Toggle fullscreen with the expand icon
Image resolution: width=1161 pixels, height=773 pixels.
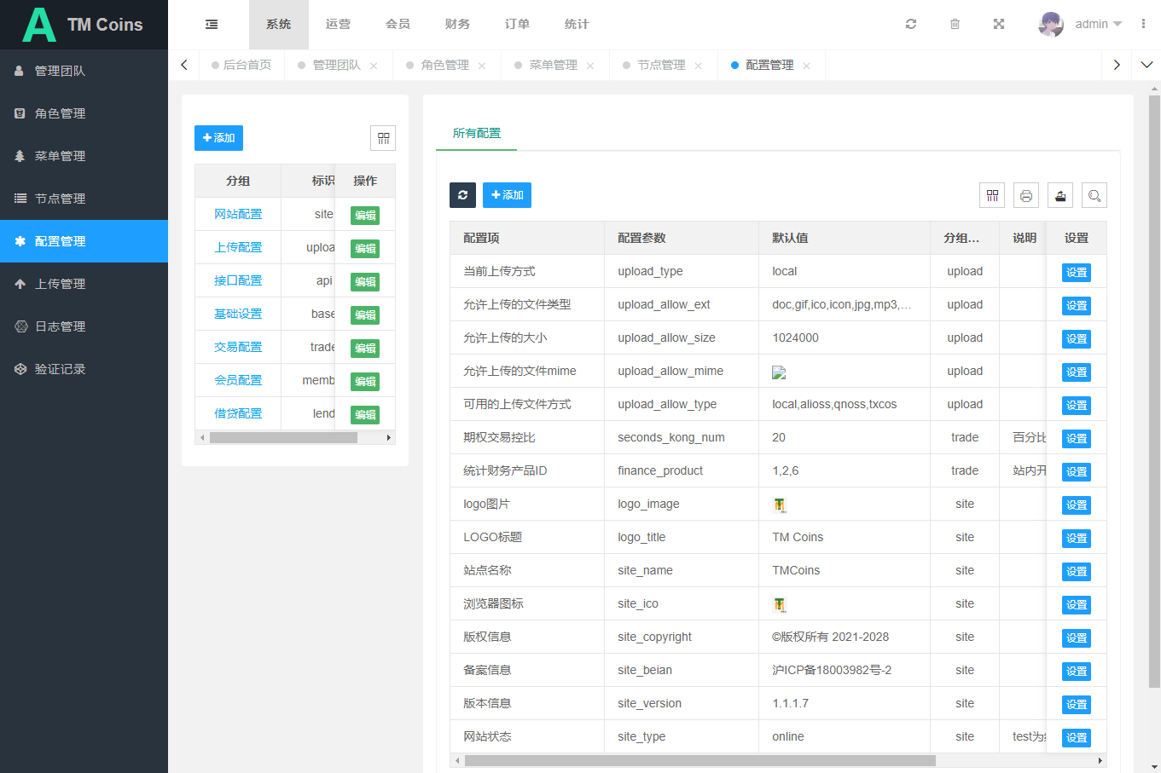999,25
